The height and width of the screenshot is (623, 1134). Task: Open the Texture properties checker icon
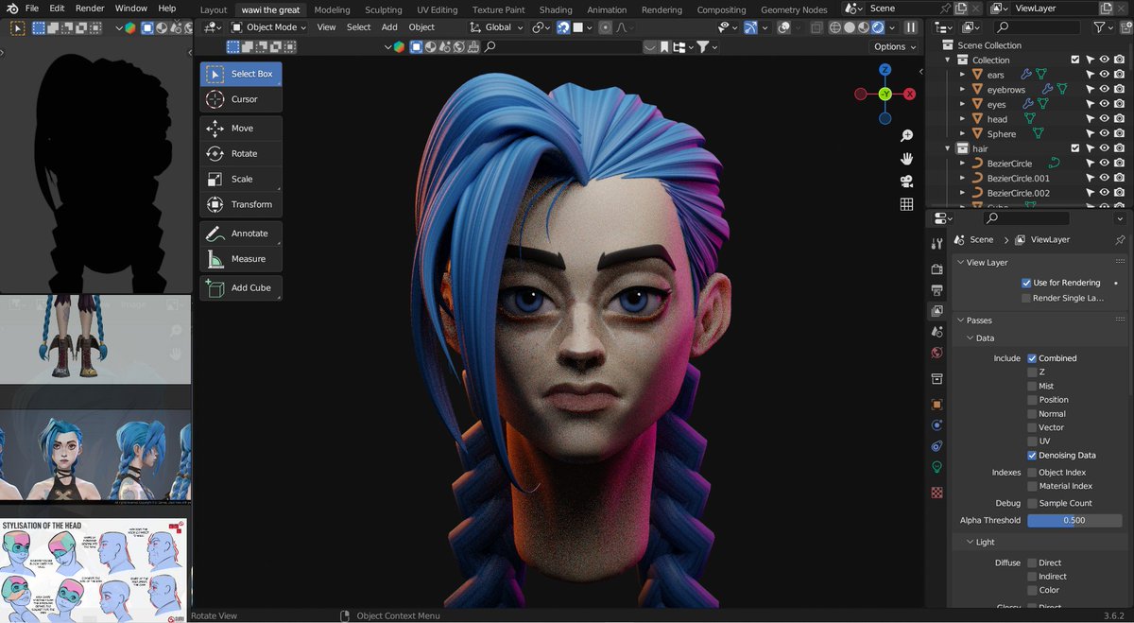937,493
